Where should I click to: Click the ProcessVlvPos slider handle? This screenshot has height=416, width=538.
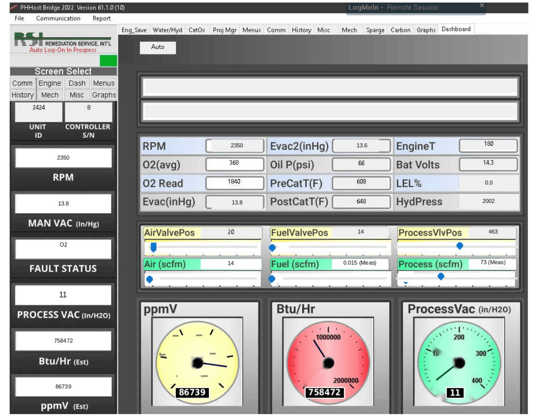click(x=460, y=246)
